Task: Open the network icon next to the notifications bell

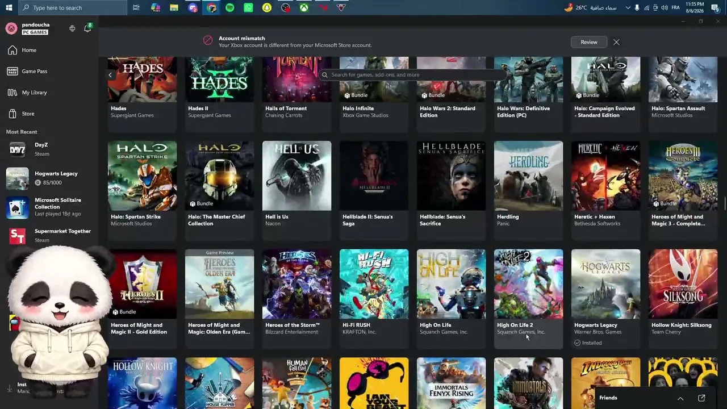Action: (72, 28)
